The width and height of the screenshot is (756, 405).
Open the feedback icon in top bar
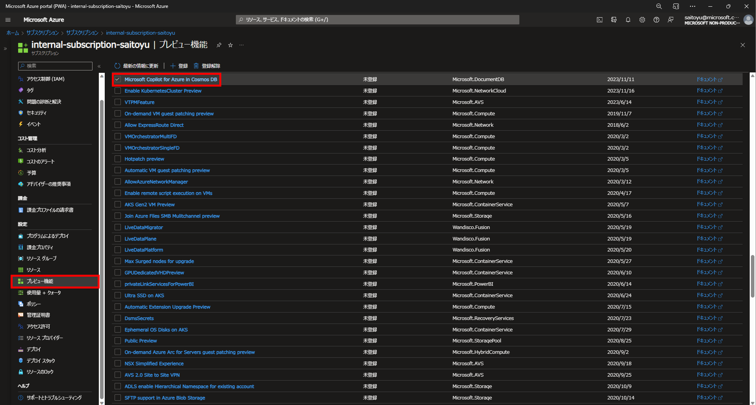point(671,20)
